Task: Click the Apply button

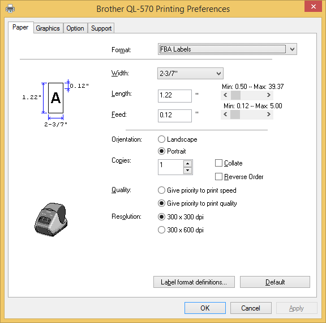Action: click(297, 308)
